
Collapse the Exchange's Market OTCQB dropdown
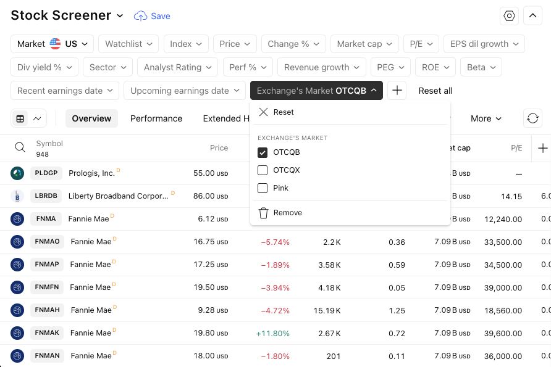[317, 91]
